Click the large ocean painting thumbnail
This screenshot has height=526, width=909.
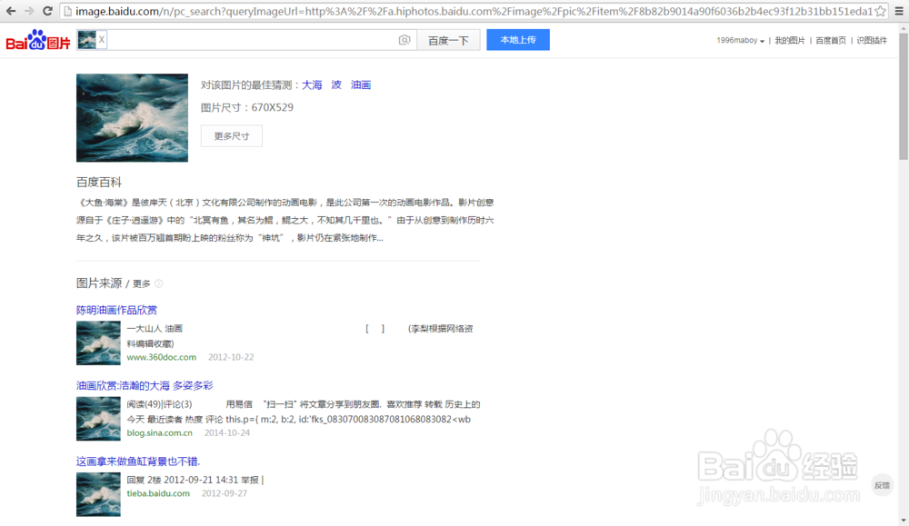click(132, 117)
